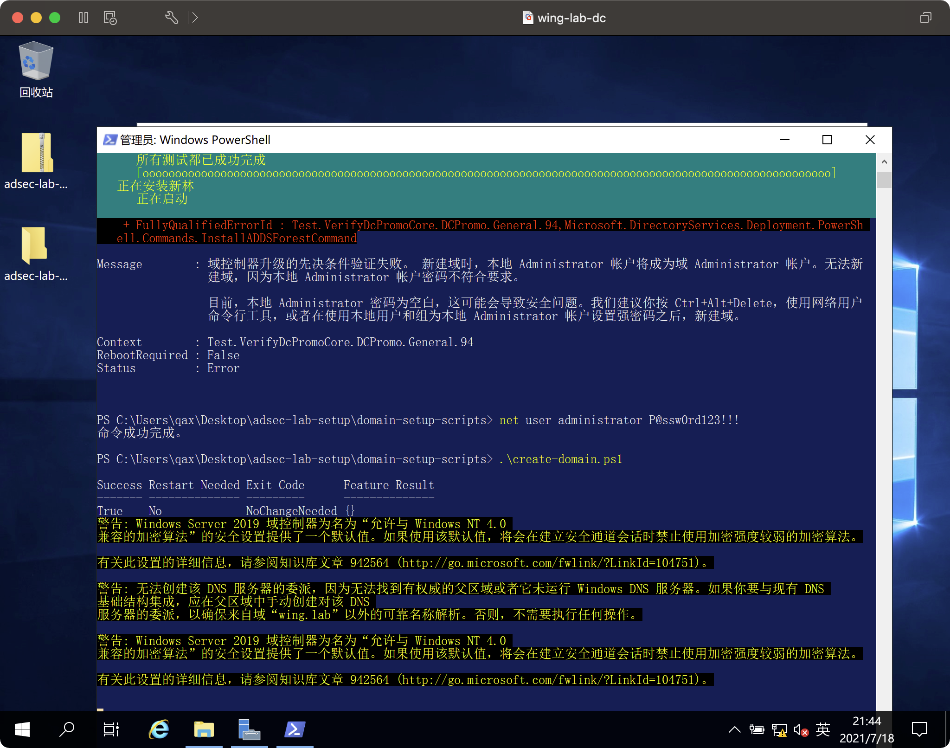Open the Action Center notifications icon
This screenshot has width=950, height=748.
(x=919, y=729)
